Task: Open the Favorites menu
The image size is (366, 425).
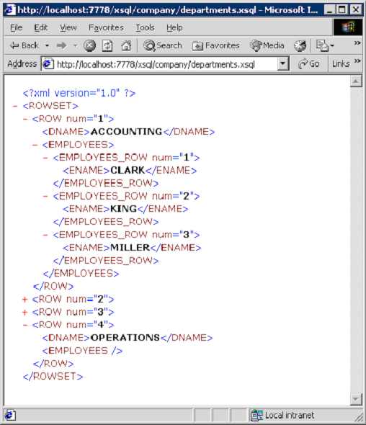Action: (x=106, y=27)
